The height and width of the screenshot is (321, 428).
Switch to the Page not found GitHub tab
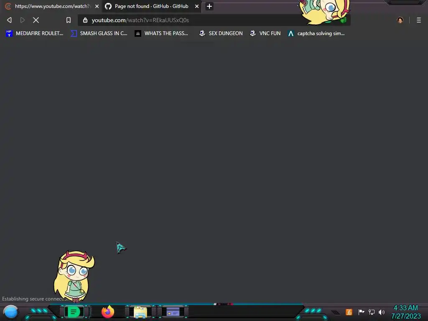[151, 6]
